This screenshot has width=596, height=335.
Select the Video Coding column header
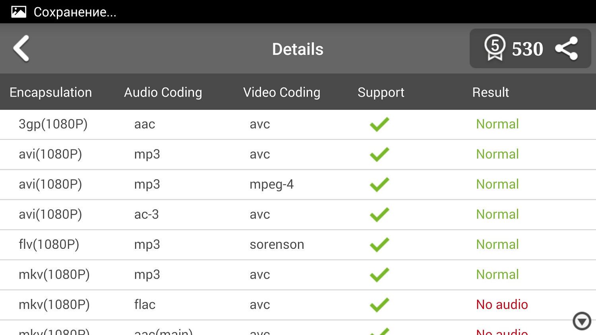[281, 92]
